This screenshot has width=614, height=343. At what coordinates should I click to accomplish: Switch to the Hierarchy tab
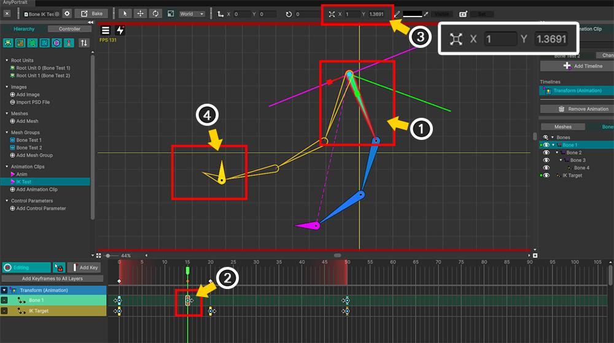(24, 29)
